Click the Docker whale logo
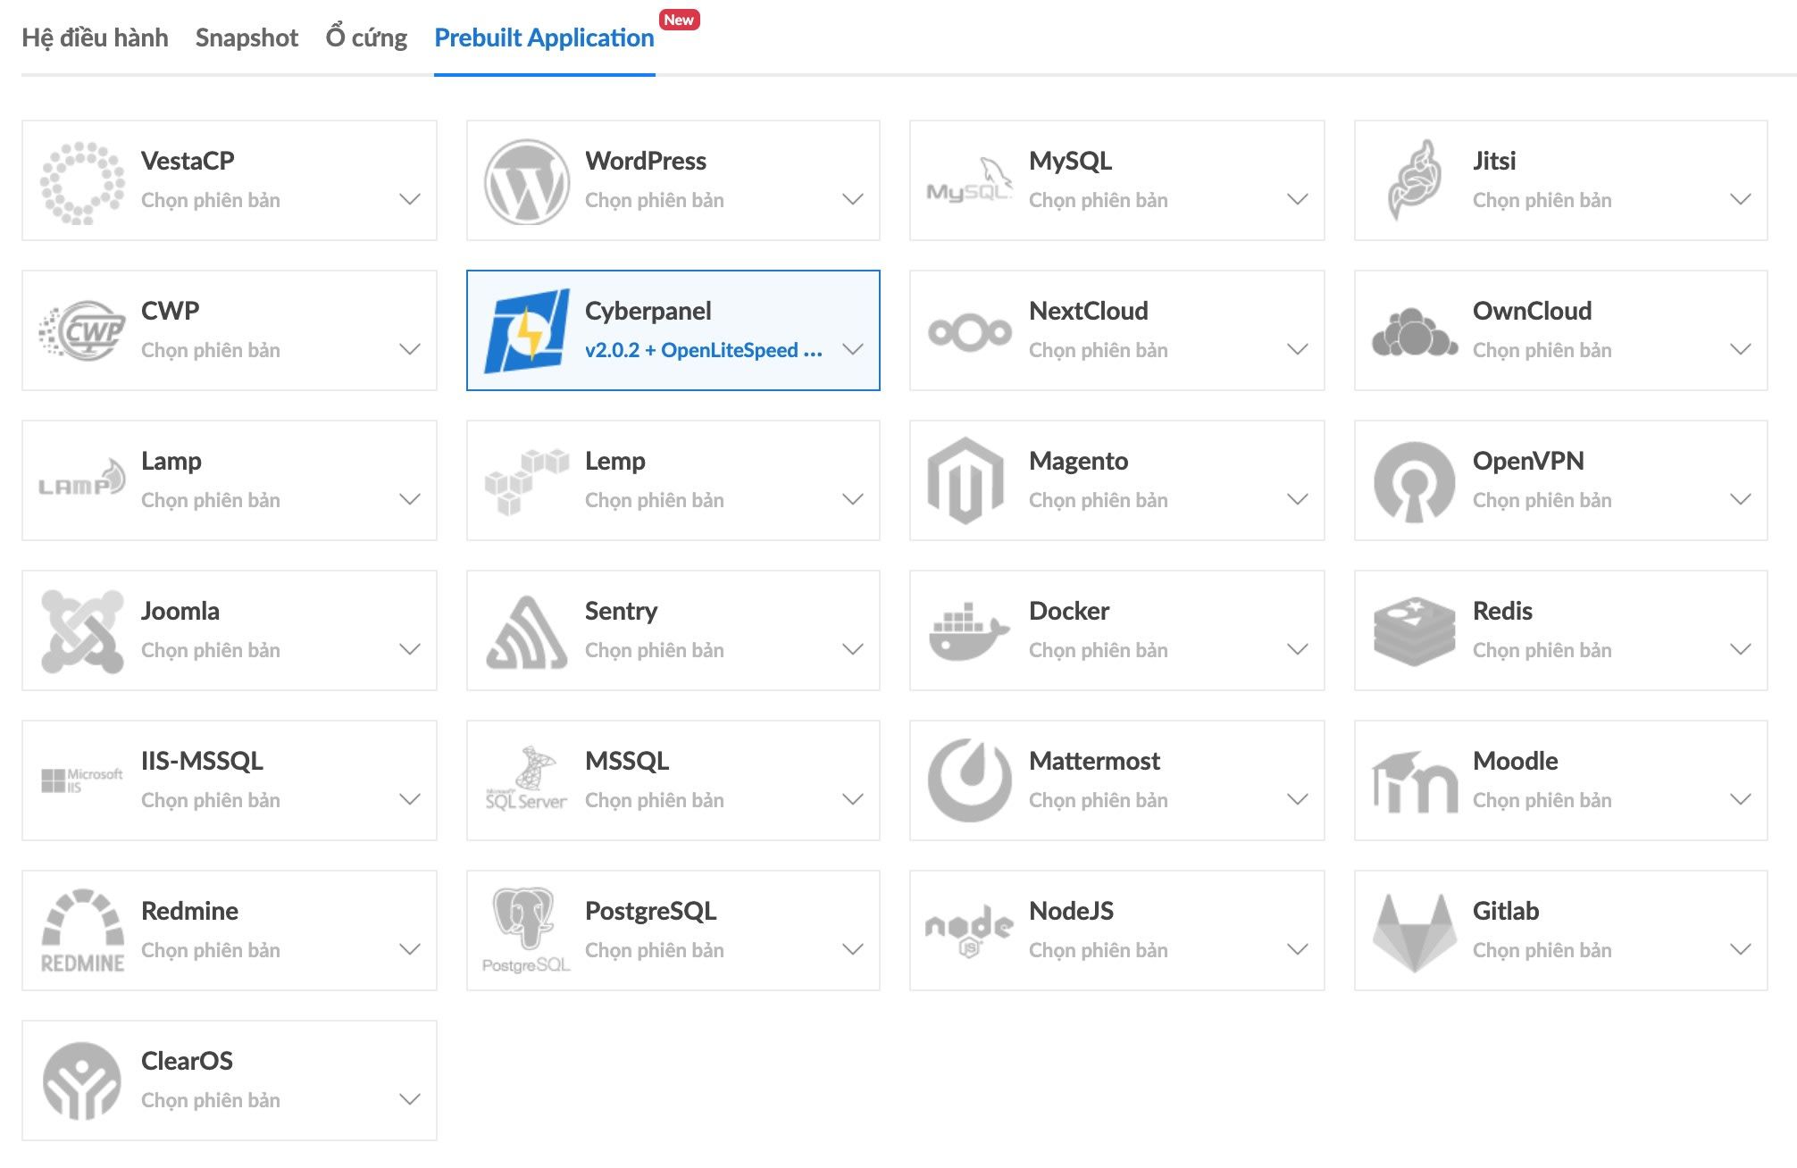This screenshot has height=1168, width=1797. tap(969, 631)
